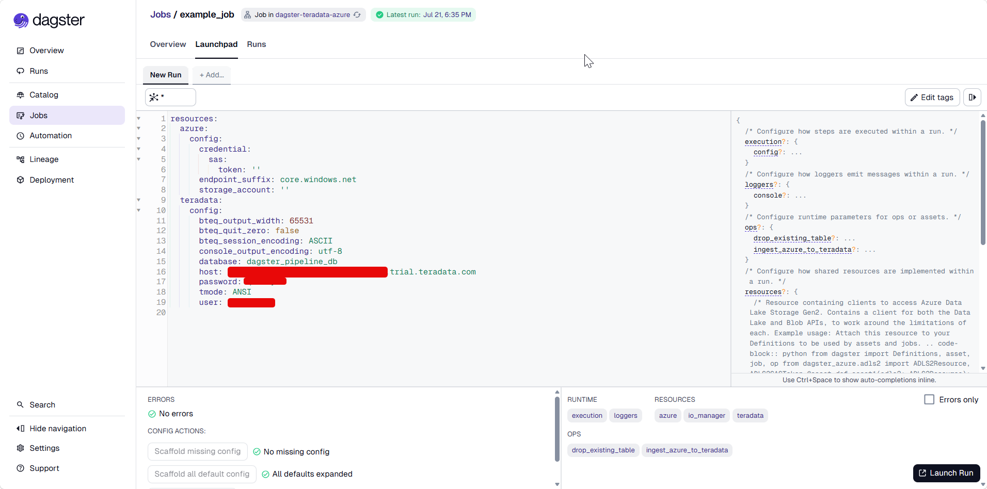Click ingest_azure_to_teradata key in schema panel
987x489 pixels.
[802, 250]
